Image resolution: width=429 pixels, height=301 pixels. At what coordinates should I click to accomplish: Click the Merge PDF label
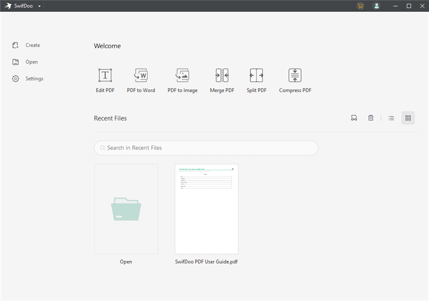(222, 91)
